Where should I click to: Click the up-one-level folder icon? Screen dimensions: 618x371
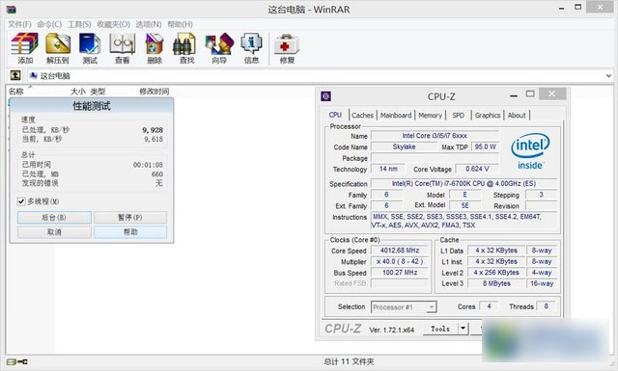pyautogui.click(x=15, y=75)
